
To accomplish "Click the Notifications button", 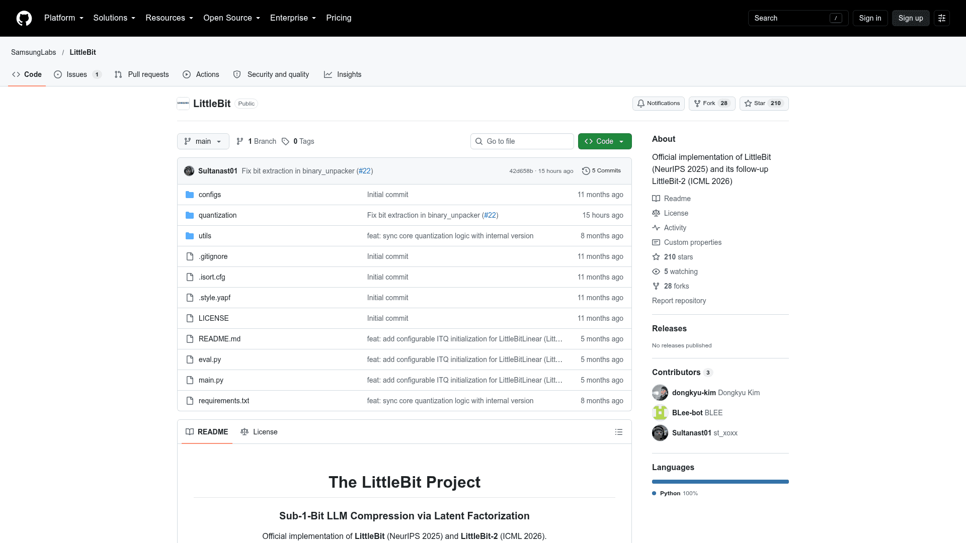I will click(659, 104).
